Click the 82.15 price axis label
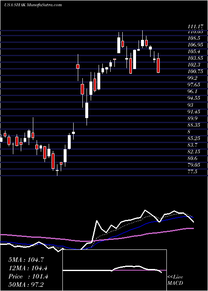Image resolution: width=208 pixels, height=291 pixels. (194, 151)
